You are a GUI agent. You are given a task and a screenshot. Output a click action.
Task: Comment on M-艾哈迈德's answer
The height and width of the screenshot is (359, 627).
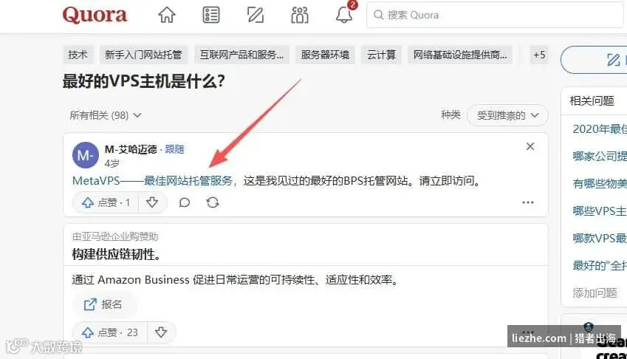coord(185,202)
